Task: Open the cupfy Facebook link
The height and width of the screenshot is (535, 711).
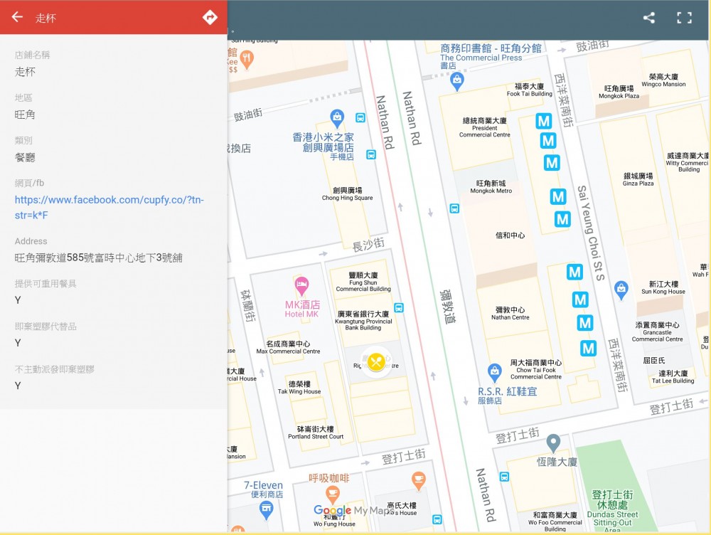Action: 109,207
